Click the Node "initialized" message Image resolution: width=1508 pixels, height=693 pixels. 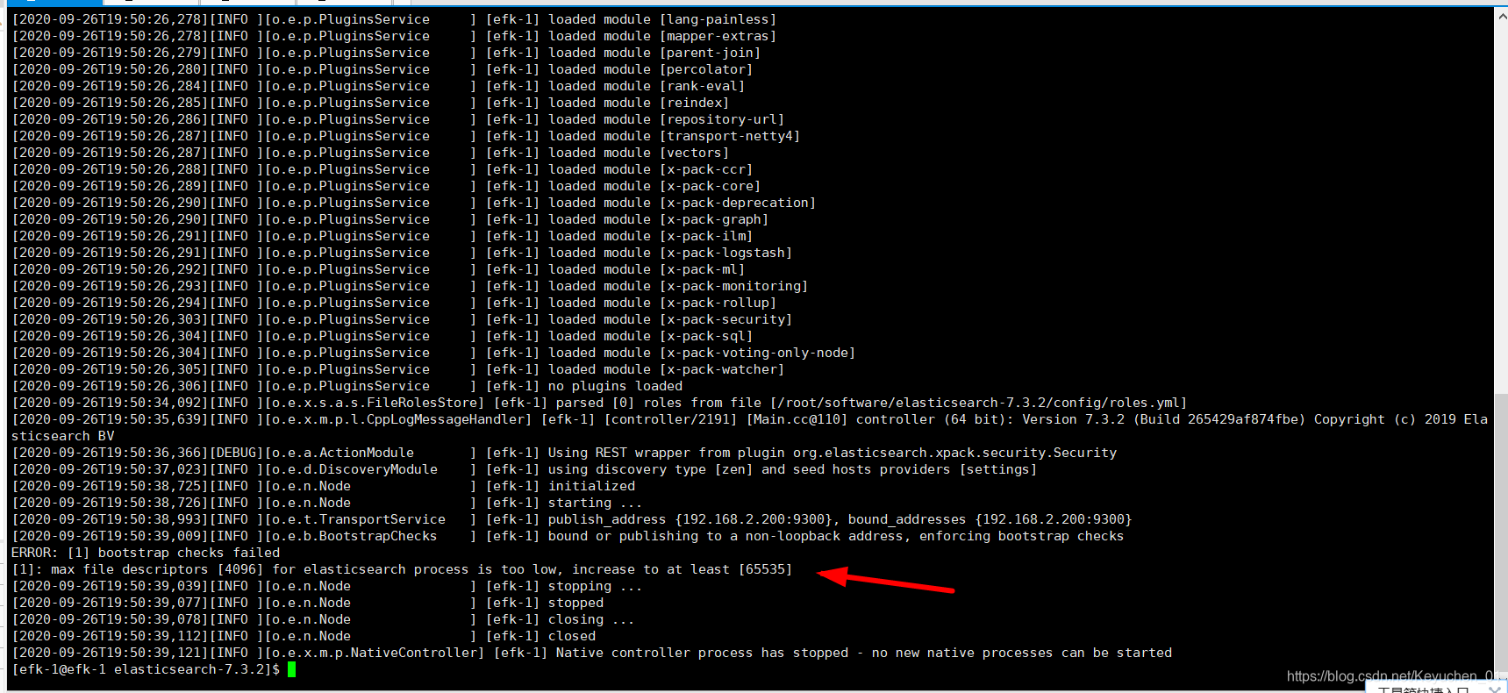591,486
